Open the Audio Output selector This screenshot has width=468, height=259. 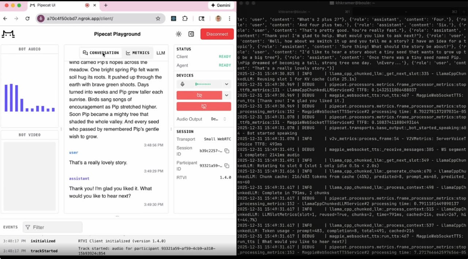click(218, 119)
